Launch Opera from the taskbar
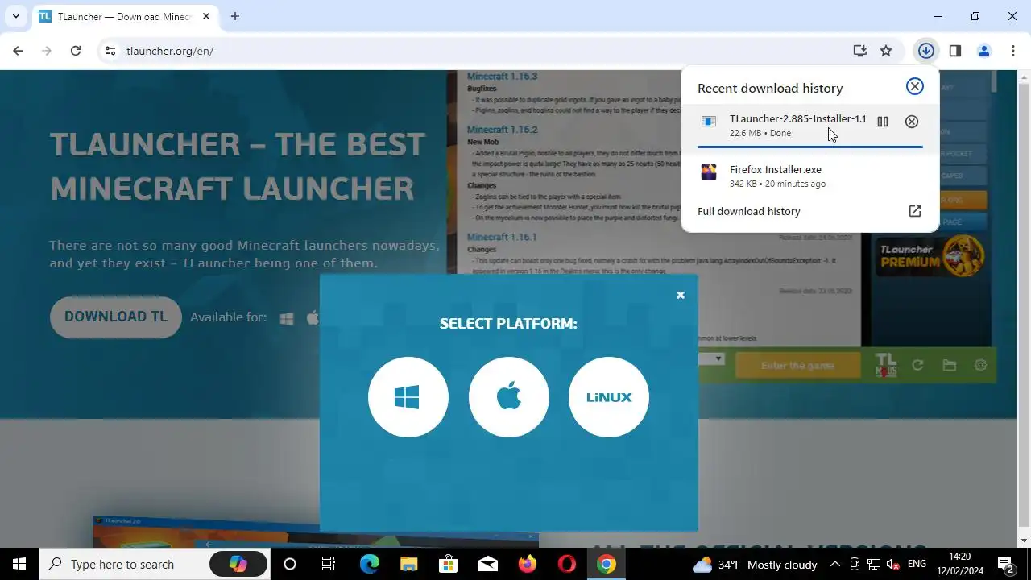The width and height of the screenshot is (1031, 580). pyautogui.click(x=566, y=564)
